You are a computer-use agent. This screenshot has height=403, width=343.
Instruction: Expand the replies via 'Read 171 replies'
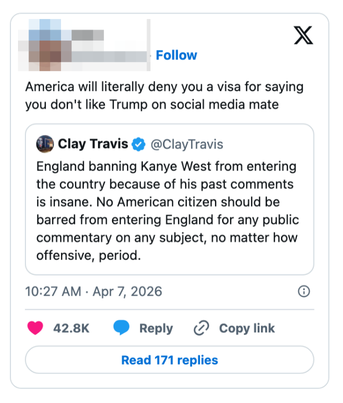(169, 359)
